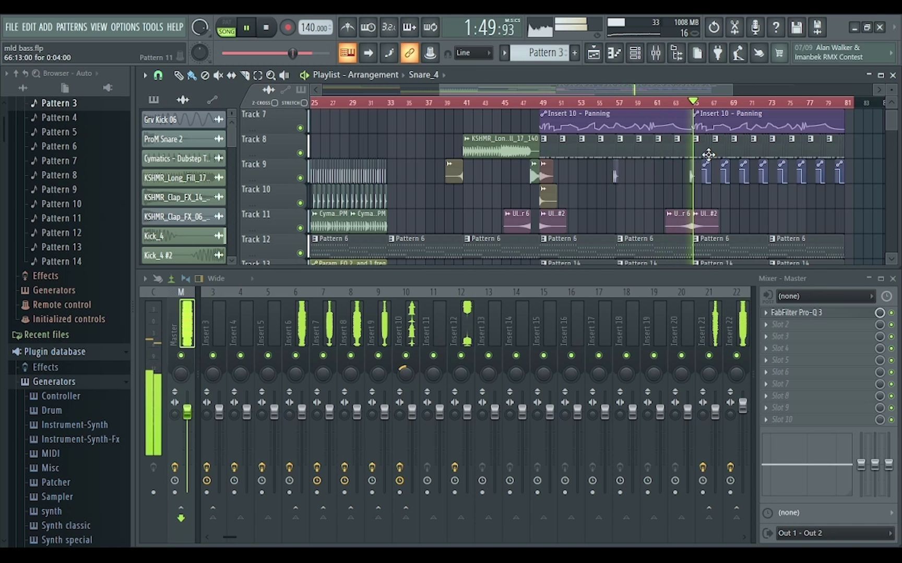902x563 pixels.
Task: Enable the Z-CROSS checkbox above the timeline
Action: (275, 103)
